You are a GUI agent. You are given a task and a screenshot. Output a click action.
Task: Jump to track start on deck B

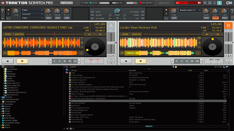[x=122, y=53]
